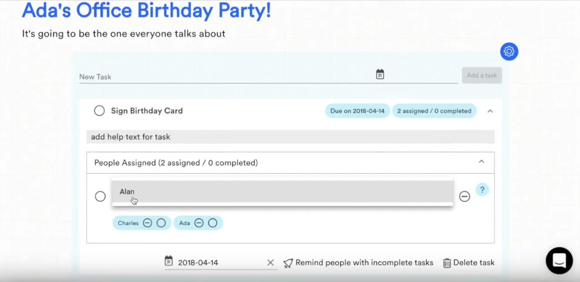This screenshot has height=282, width=580.
Task: Toggle the completion circle beside the Alan field
Action: point(100,197)
